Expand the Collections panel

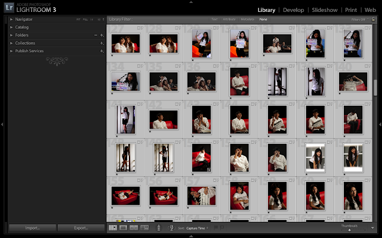click(11, 43)
